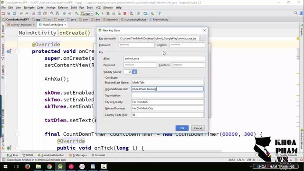Click OK in New Key Store dialog

[x=182, y=128]
